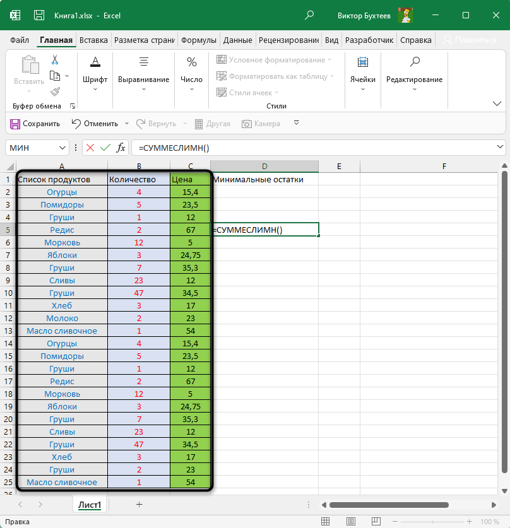Click the Сохранить button in quick toolbar

click(35, 124)
